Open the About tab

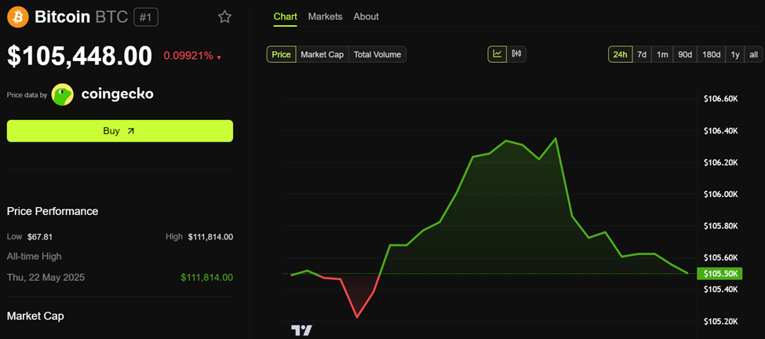click(x=366, y=16)
